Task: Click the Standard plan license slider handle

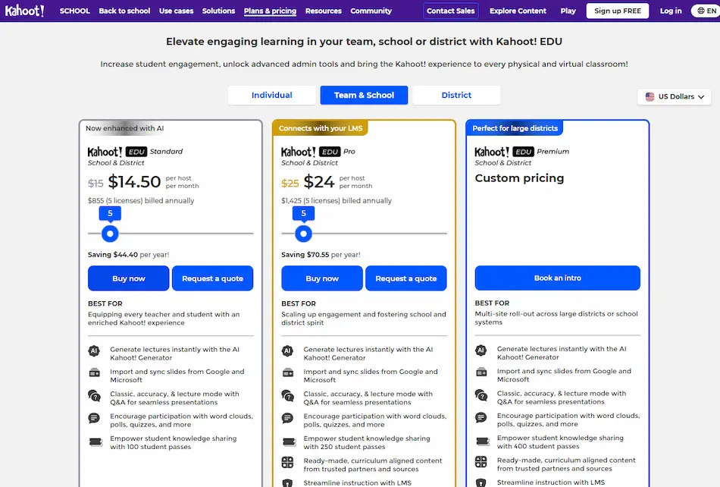Action: (x=110, y=234)
